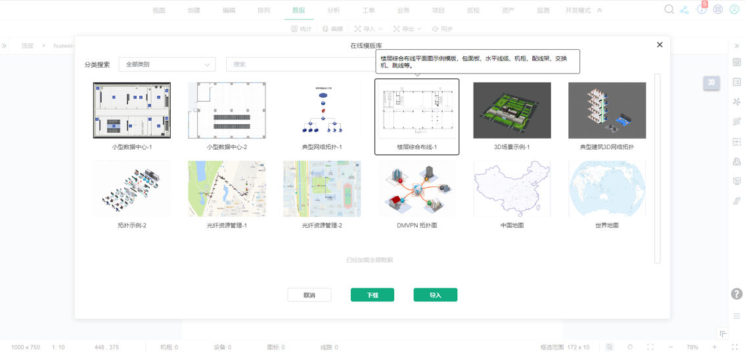745x354 pixels.
Task: Toggle the 3D view button
Action: coord(711,81)
